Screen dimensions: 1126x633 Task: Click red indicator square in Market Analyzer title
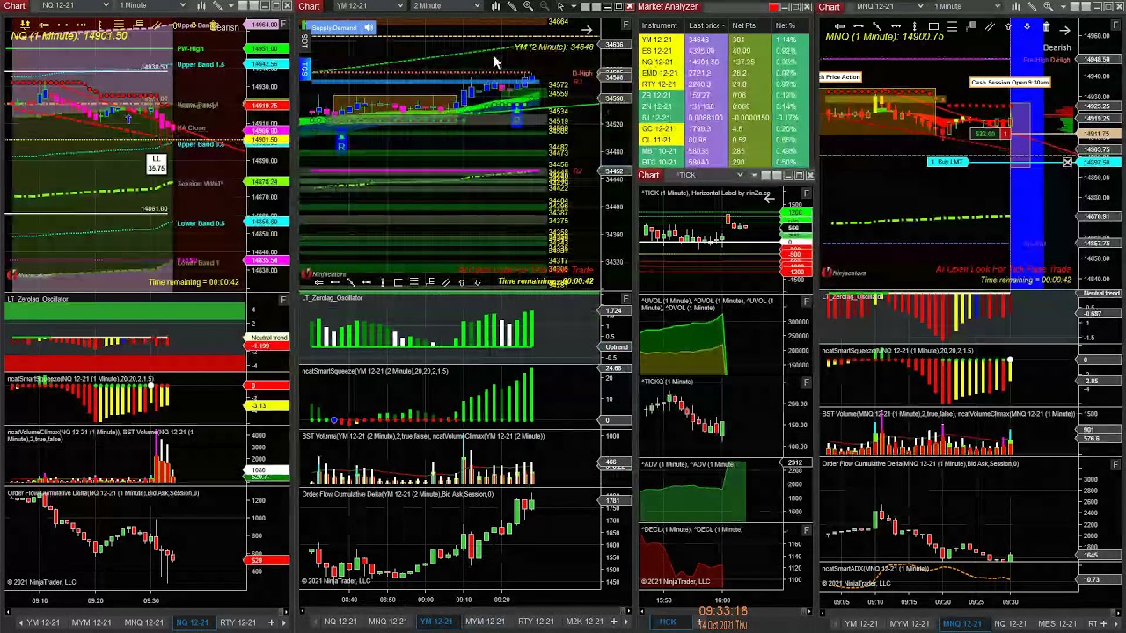coord(773,7)
